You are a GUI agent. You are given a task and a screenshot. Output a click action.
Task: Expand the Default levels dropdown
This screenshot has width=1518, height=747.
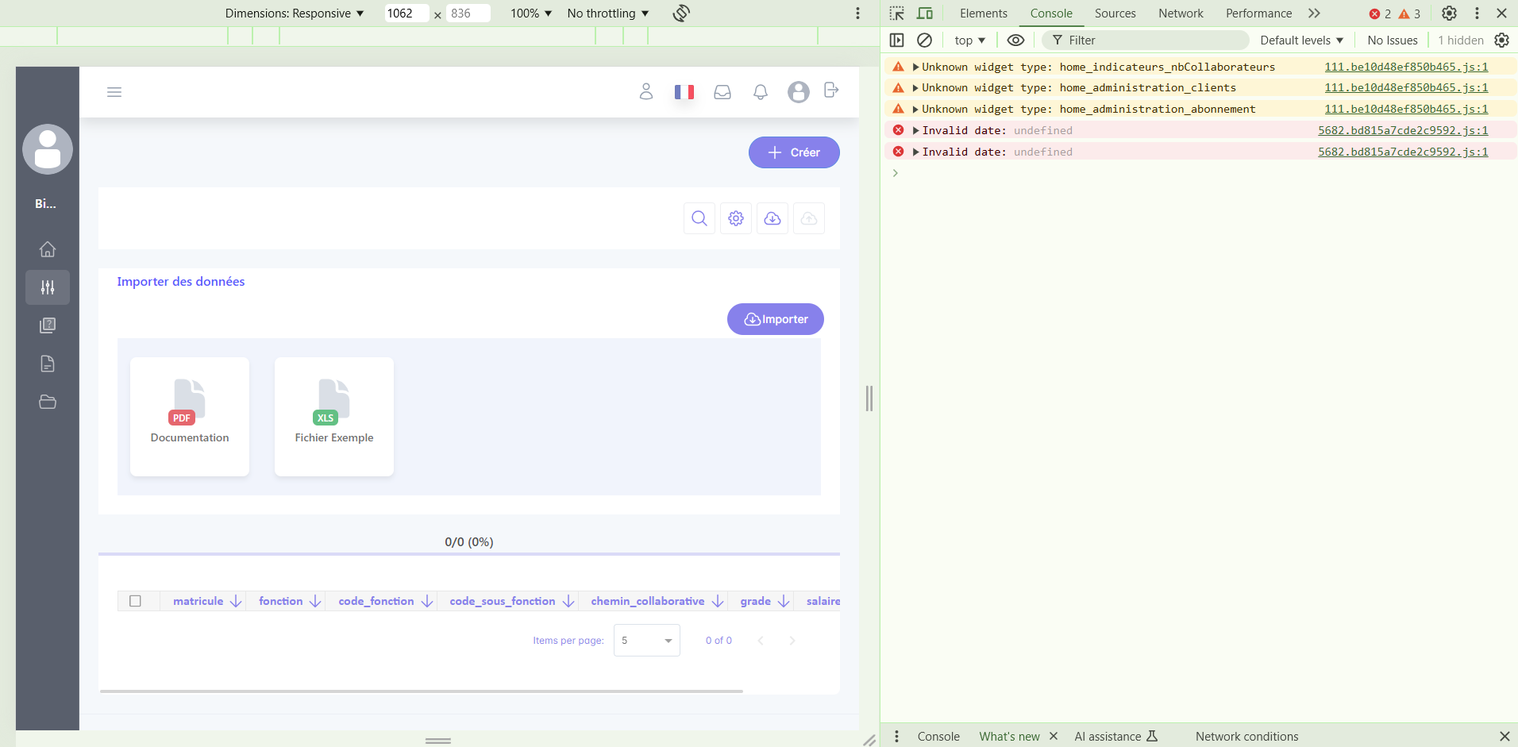pyautogui.click(x=1301, y=40)
